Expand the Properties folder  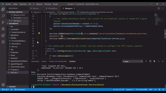[14, 52]
